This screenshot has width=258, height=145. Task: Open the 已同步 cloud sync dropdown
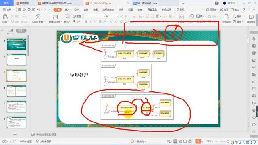coord(212,10)
